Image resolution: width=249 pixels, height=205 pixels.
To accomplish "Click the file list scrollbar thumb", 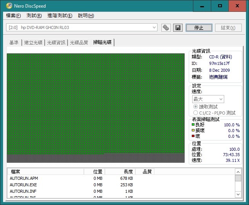I will (x=238, y=178).
